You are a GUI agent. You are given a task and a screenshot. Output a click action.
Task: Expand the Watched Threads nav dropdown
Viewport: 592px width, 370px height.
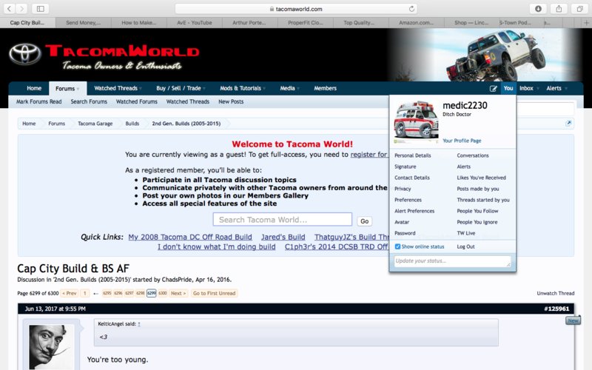coord(118,88)
